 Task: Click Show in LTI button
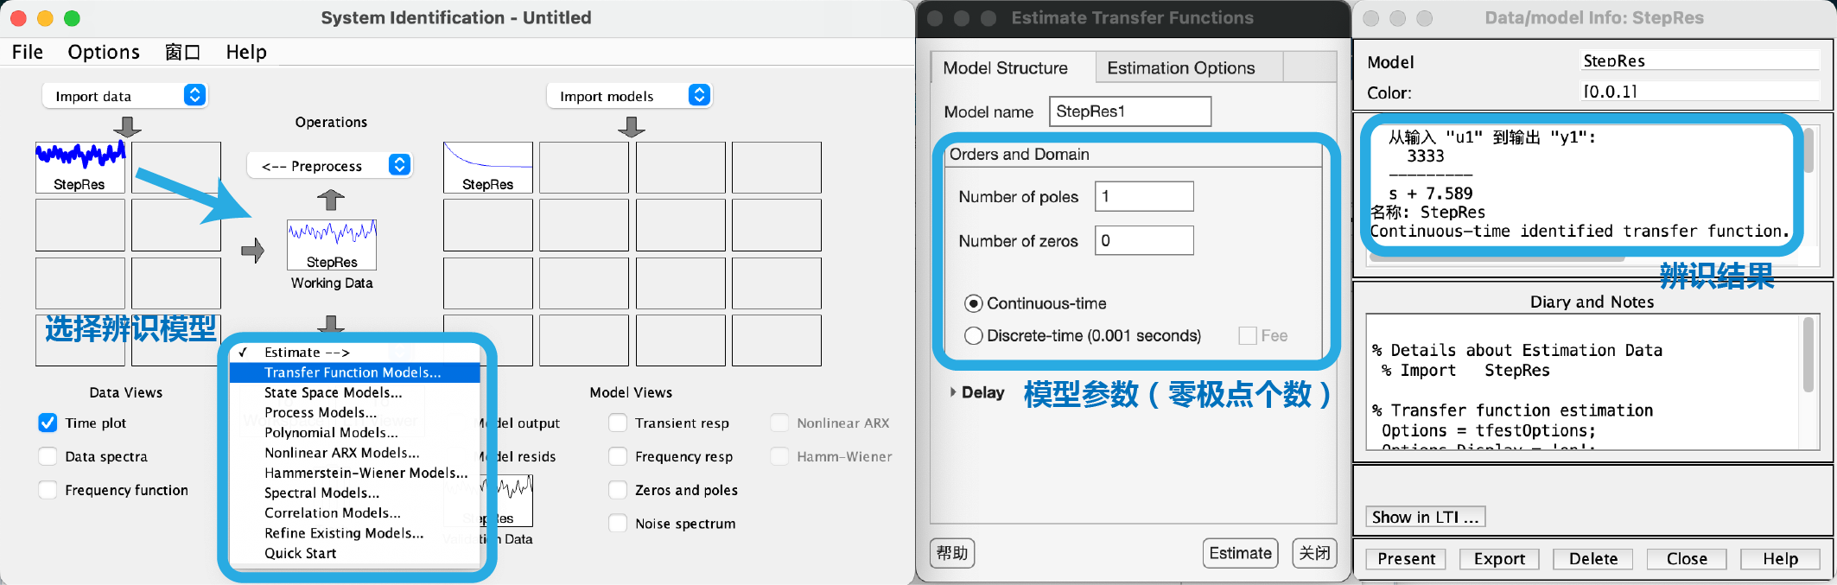point(1426,517)
